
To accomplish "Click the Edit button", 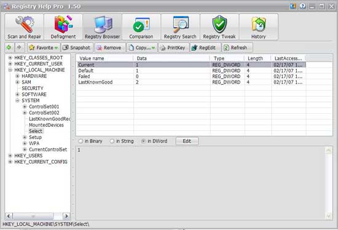I will pyautogui.click(x=187, y=141).
